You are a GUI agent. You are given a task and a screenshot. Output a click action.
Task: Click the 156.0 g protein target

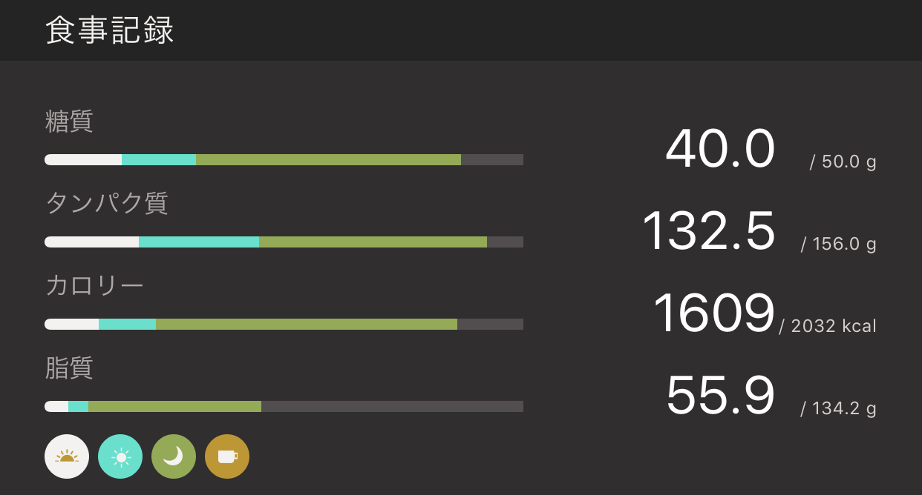pyautogui.click(x=840, y=244)
